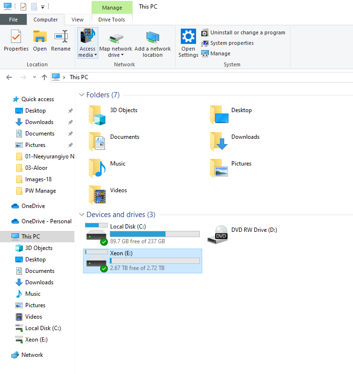Click Manage in the System group
This screenshot has width=353, height=374.
tap(216, 53)
